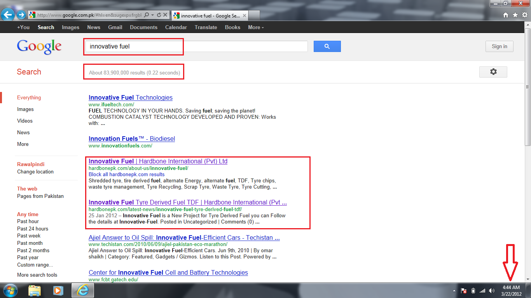Expand the More dropdown in top bar
531x298 pixels.
(x=256, y=27)
